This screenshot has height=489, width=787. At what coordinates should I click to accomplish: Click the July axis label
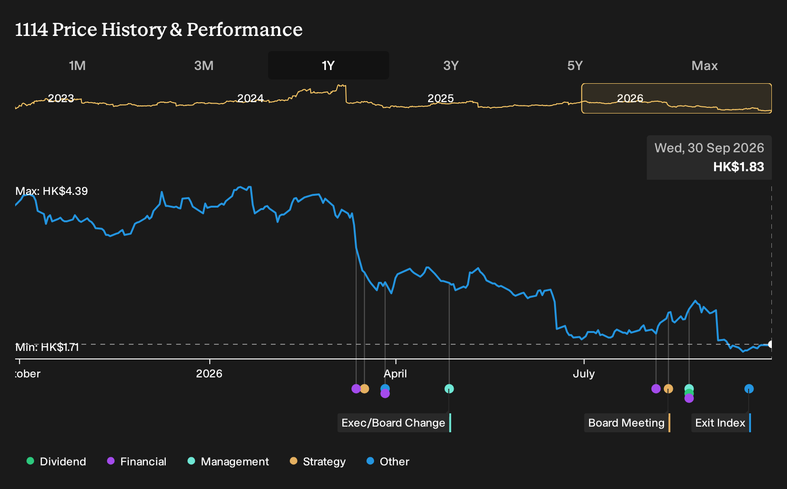(584, 374)
